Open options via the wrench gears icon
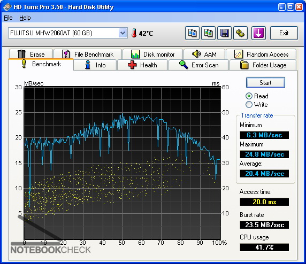This screenshot has height=264, width=306. click(240, 33)
